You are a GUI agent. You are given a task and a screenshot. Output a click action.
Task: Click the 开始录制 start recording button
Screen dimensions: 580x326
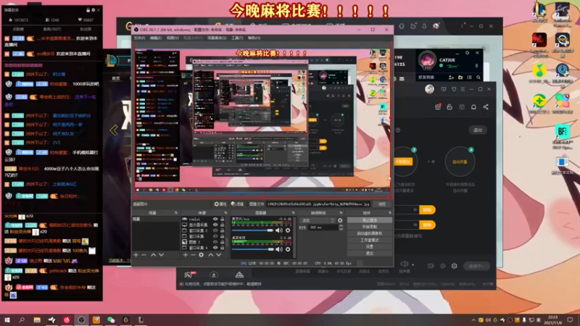370,227
